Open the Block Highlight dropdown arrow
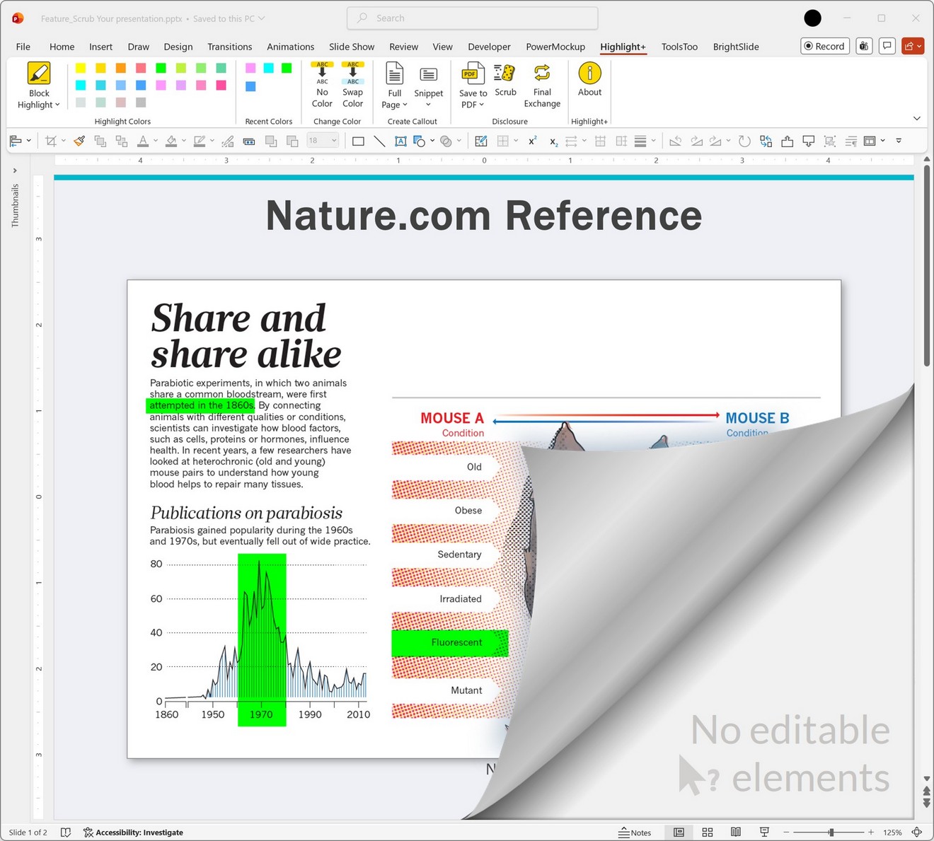This screenshot has width=934, height=841. 57,105
